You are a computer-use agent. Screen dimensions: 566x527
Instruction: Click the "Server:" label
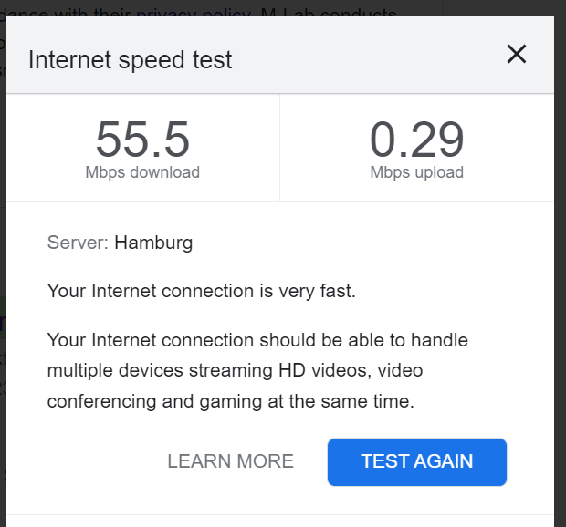click(x=78, y=243)
